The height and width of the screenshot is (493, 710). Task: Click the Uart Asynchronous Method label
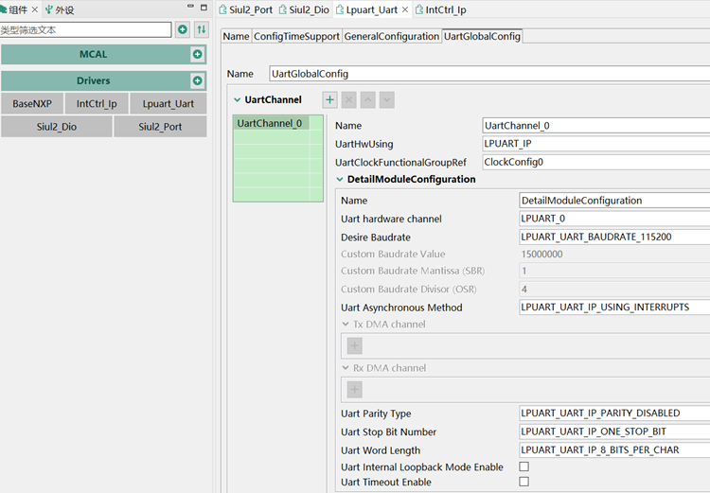coord(401,308)
